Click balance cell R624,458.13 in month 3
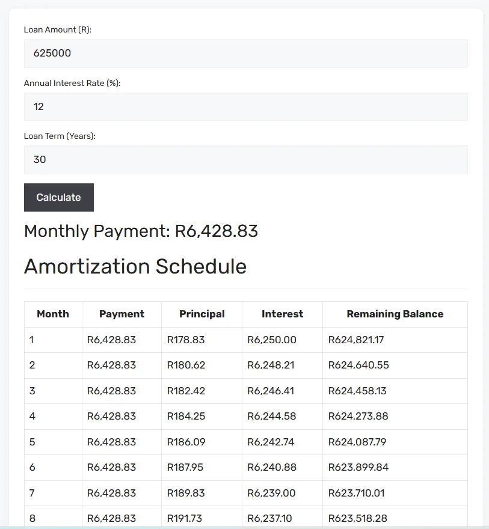This screenshot has height=529, width=489. pyautogui.click(x=395, y=391)
